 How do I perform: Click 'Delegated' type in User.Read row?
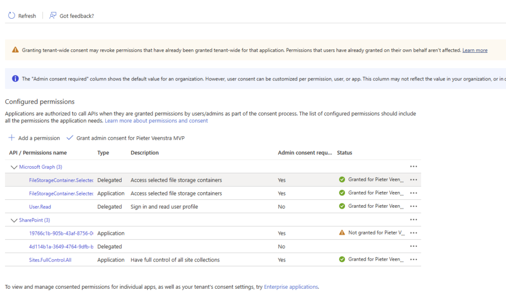(x=110, y=206)
